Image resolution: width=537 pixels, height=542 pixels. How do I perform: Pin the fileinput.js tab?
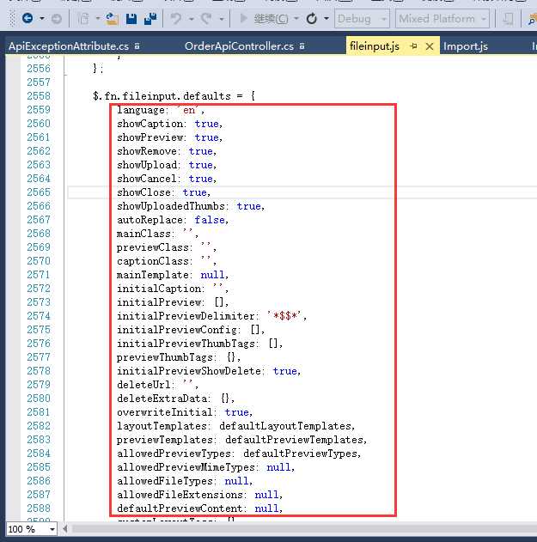point(413,46)
